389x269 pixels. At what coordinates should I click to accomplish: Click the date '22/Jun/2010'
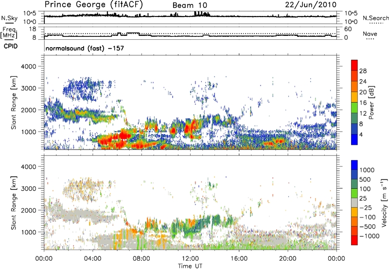[311, 5]
